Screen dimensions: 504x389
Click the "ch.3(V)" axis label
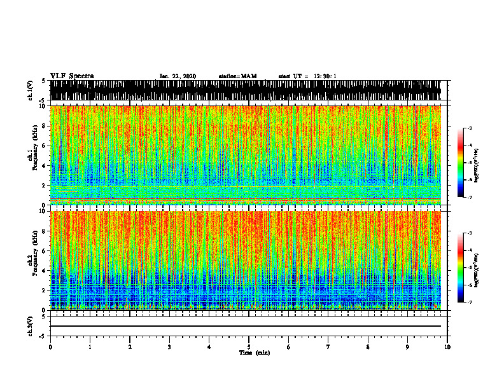pos(31,326)
